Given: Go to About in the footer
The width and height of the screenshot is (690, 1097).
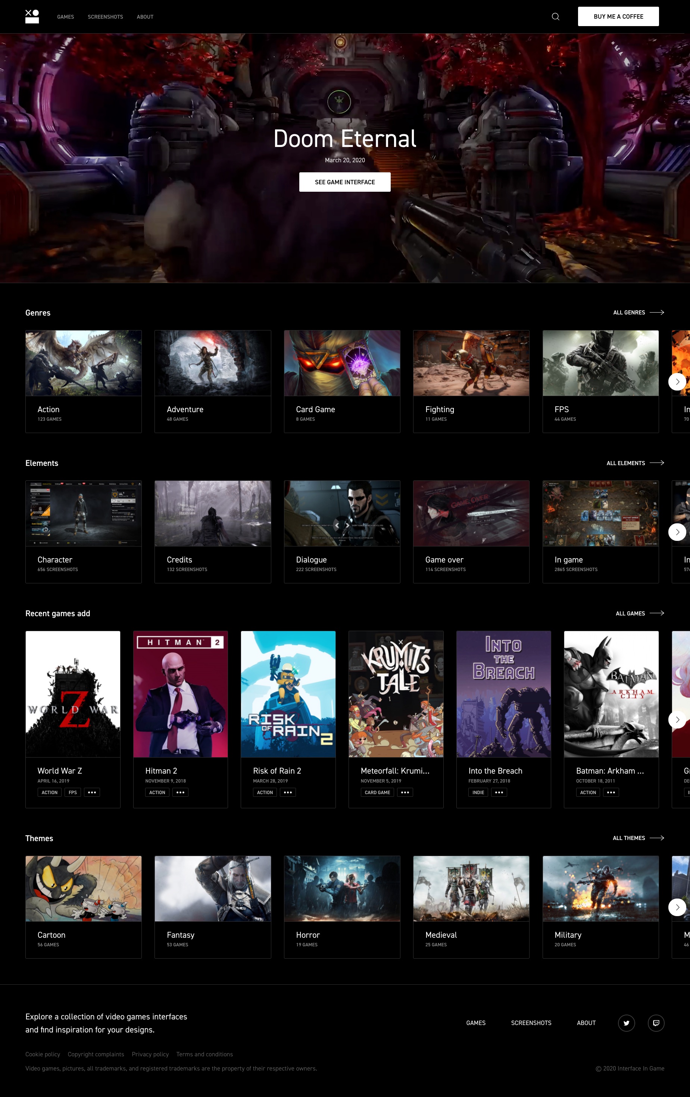Looking at the screenshot, I should [586, 1023].
